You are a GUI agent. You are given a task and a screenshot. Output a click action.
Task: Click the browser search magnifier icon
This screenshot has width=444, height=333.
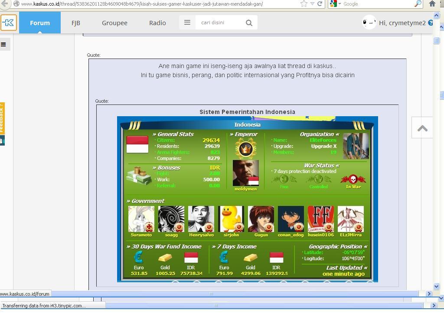[418, 3]
